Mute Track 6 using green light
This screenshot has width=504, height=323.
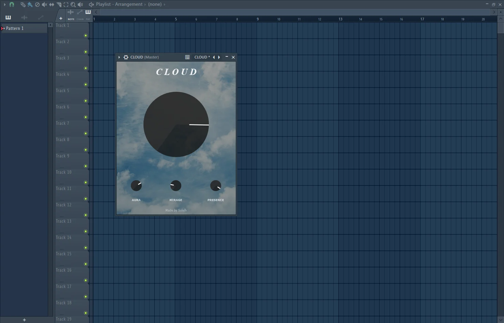86,117
